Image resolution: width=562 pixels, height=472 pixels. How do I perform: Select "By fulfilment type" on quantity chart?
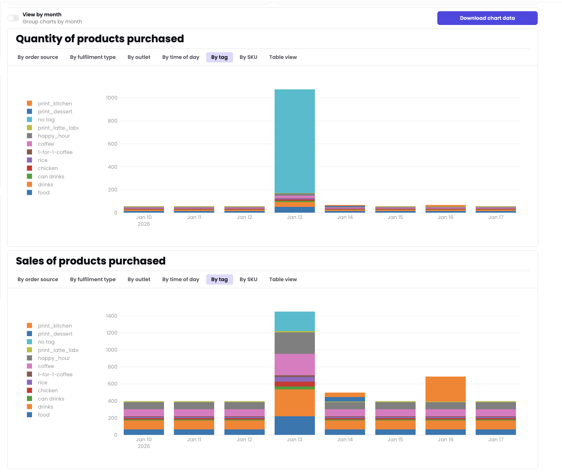pos(93,57)
